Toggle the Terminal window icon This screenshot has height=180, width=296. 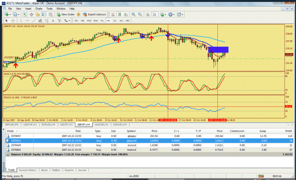(44, 14)
